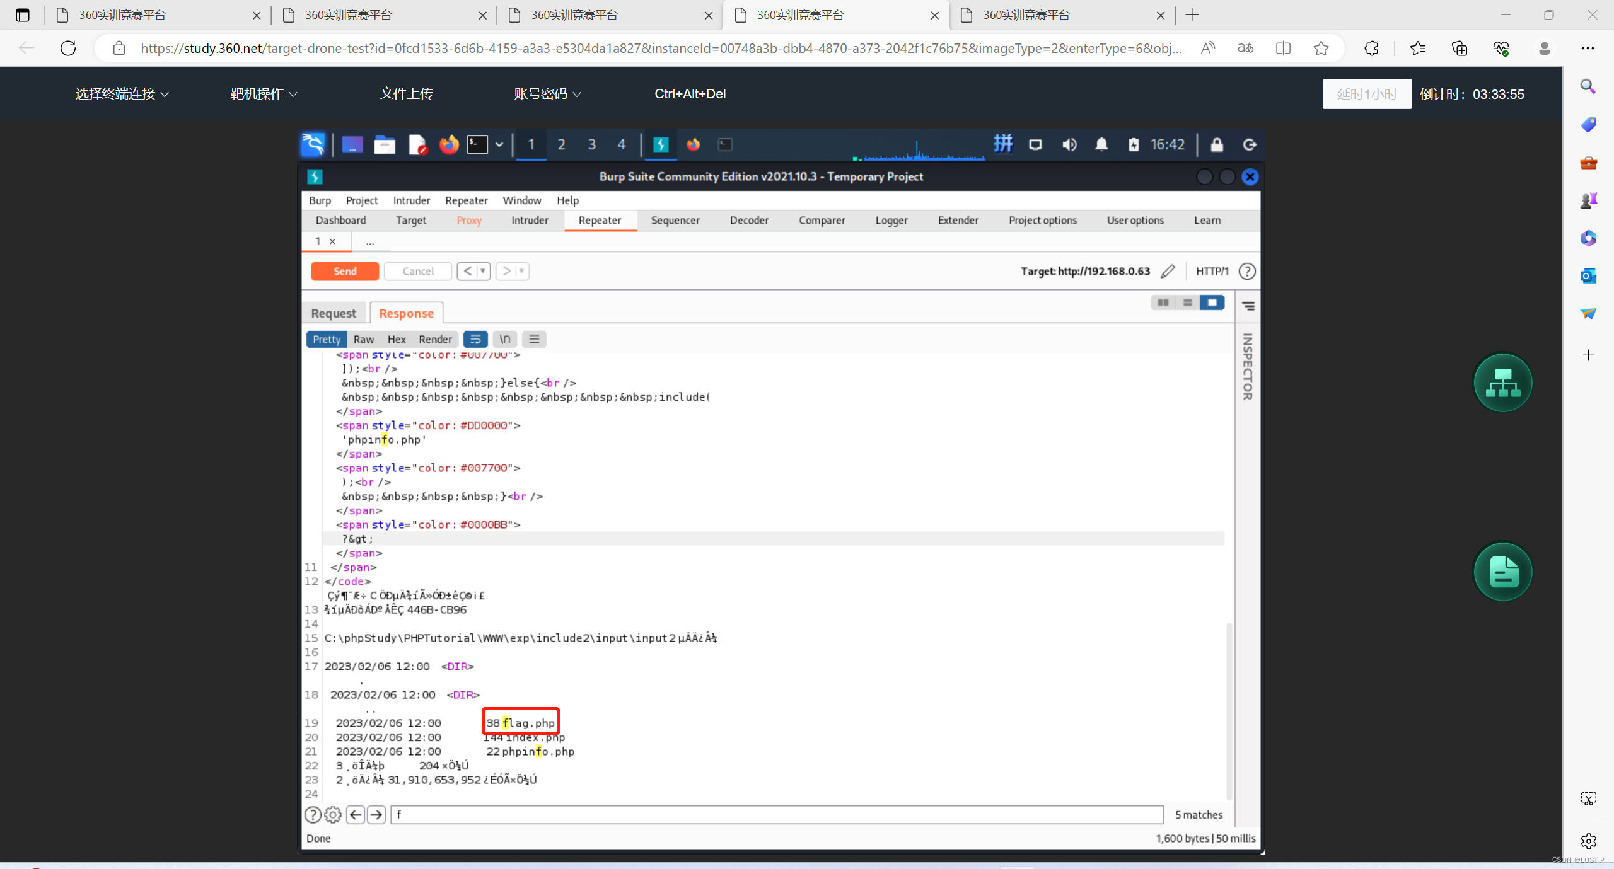The height and width of the screenshot is (869, 1614).
Task: Switch response view to Hex
Action: 397,339
